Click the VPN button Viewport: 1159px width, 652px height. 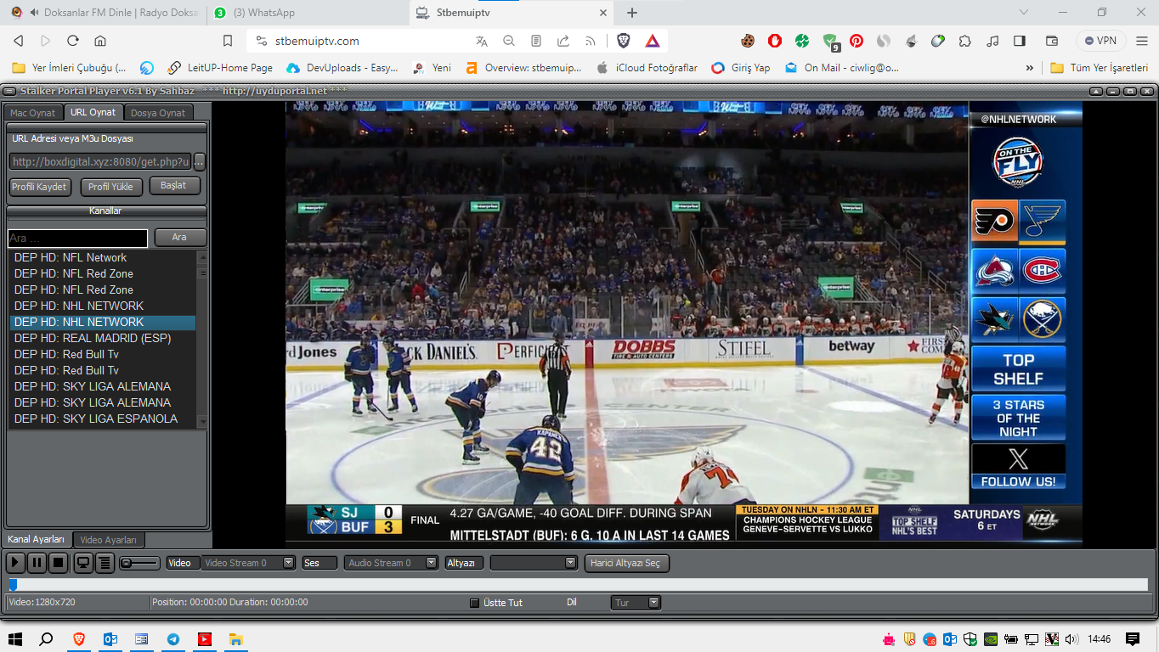pyautogui.click(x=1101, y=41)
